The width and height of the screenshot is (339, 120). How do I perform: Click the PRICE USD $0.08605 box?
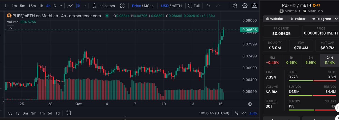(x=281, y=31)
